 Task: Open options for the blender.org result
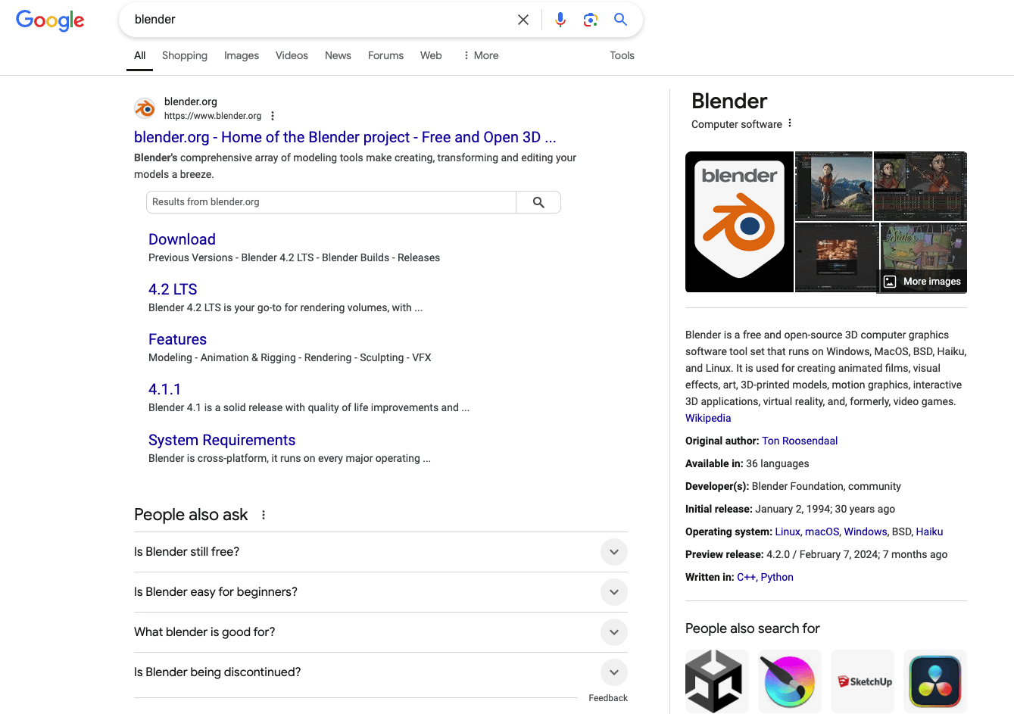(272, 115)
